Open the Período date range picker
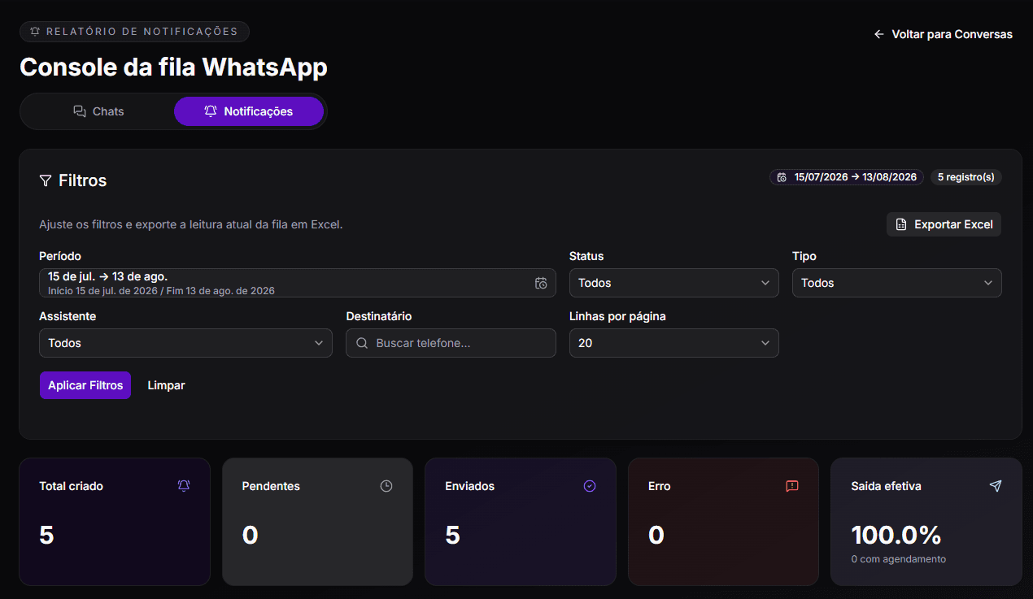The width and height of the screenshot is (1033, 599). 298,283
